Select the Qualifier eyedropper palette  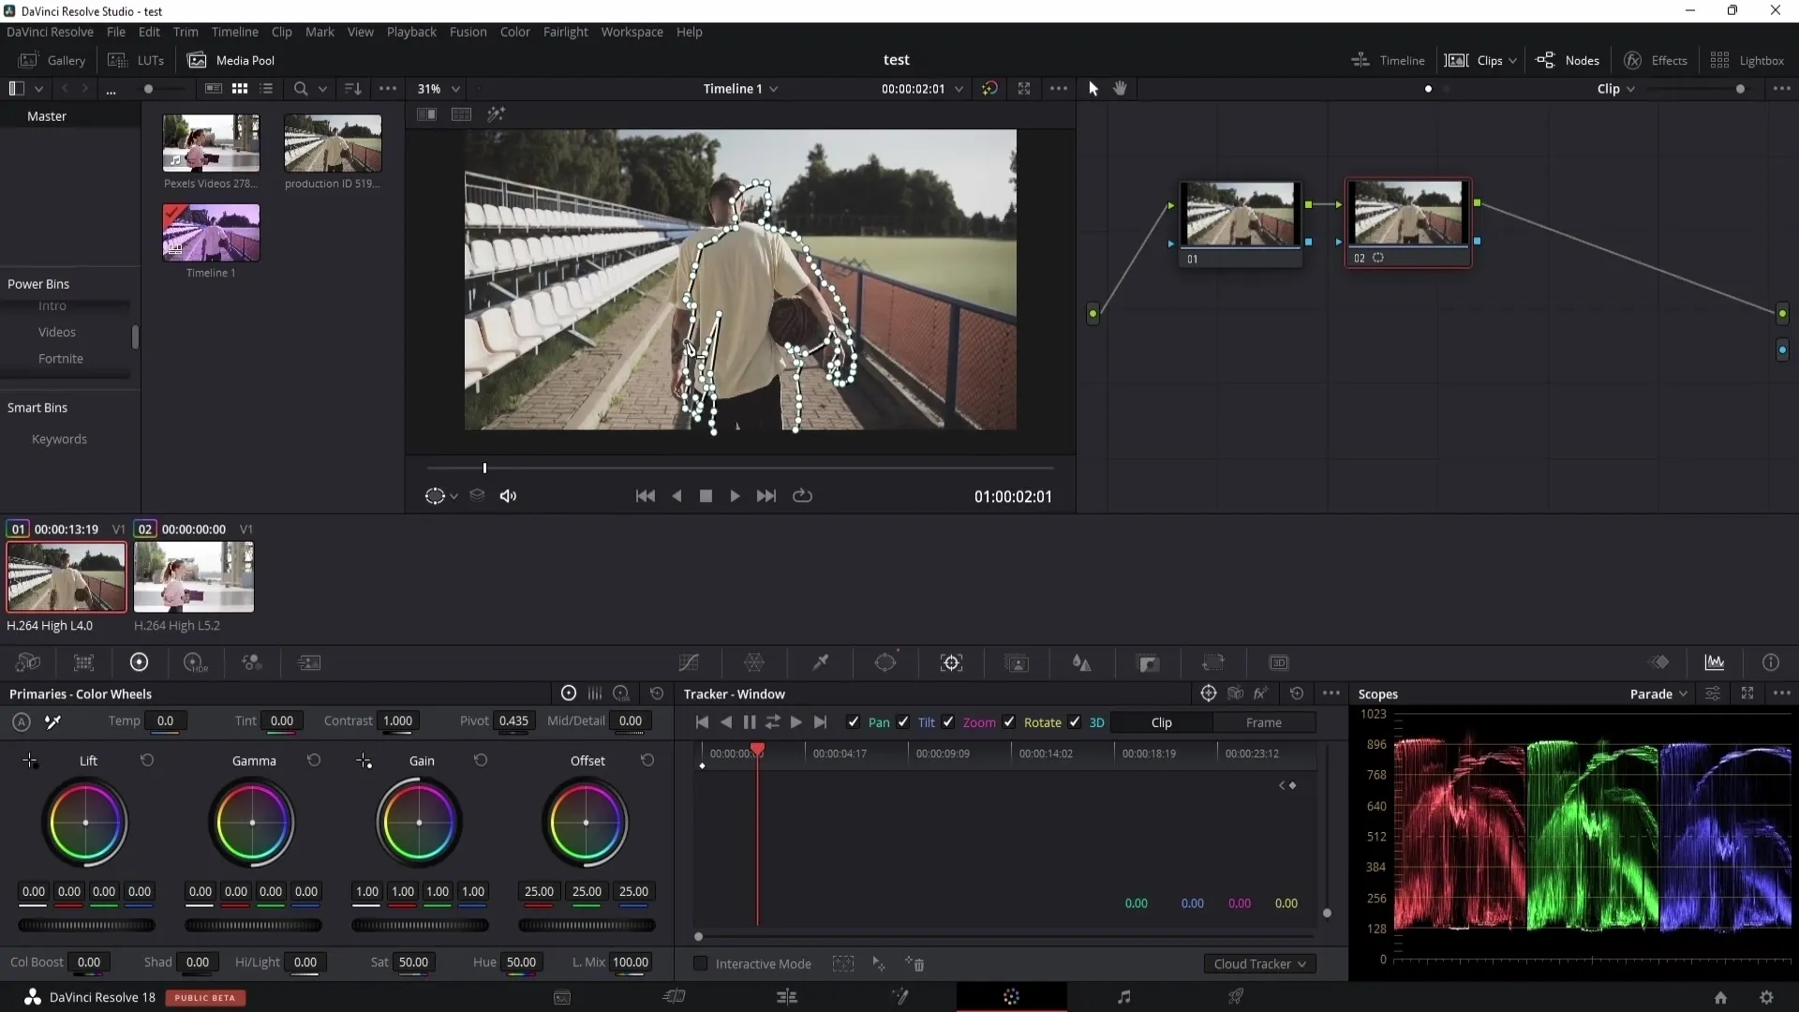pos(820,662)
